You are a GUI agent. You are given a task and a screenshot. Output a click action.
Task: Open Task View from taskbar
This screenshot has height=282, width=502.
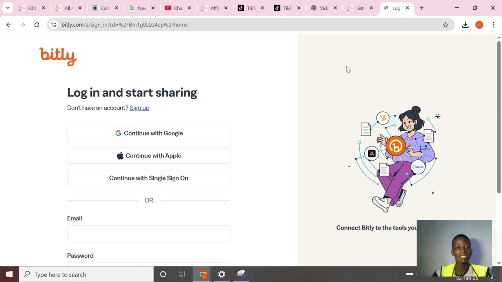182,274
